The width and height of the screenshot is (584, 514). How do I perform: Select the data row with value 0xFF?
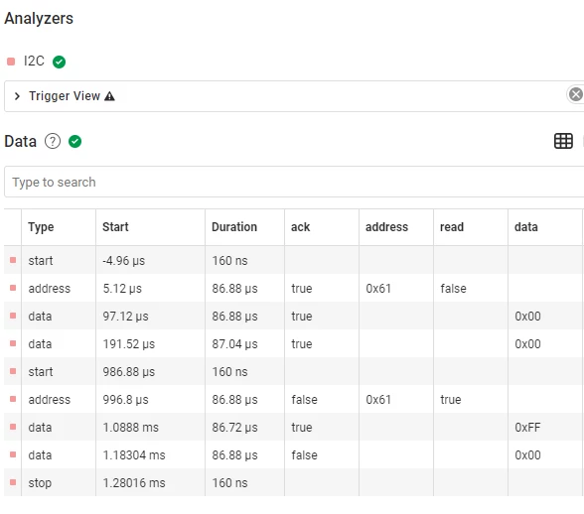point(294,427)
